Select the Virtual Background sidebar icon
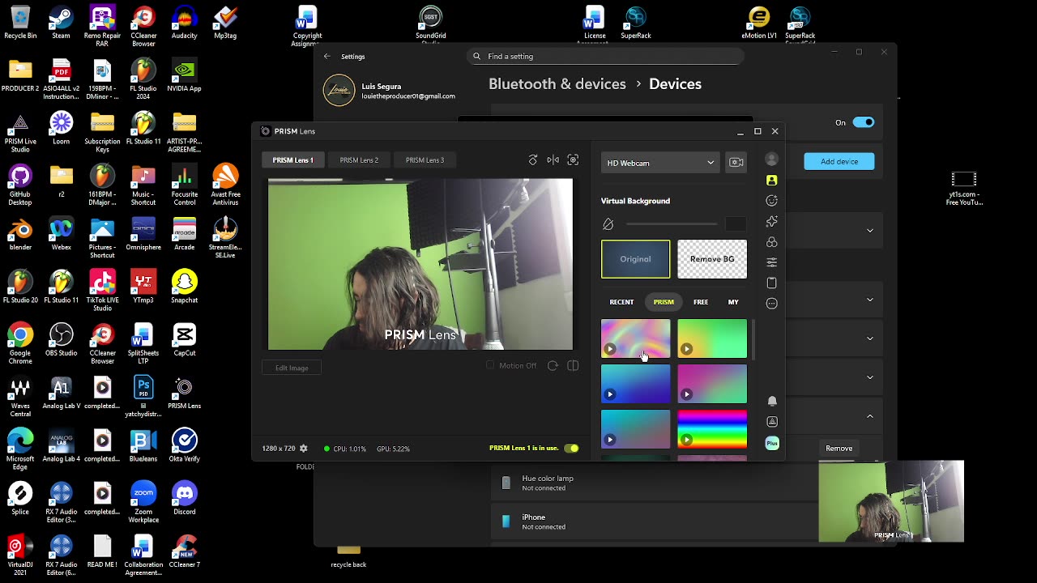Image resolution: width=1037 pixels, height=583 pixels. coord(772,180)
